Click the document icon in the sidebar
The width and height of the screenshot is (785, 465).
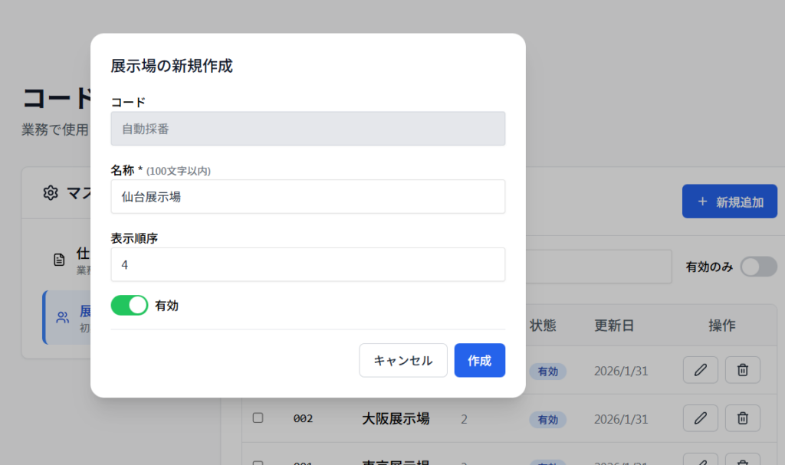pos(59,260)
